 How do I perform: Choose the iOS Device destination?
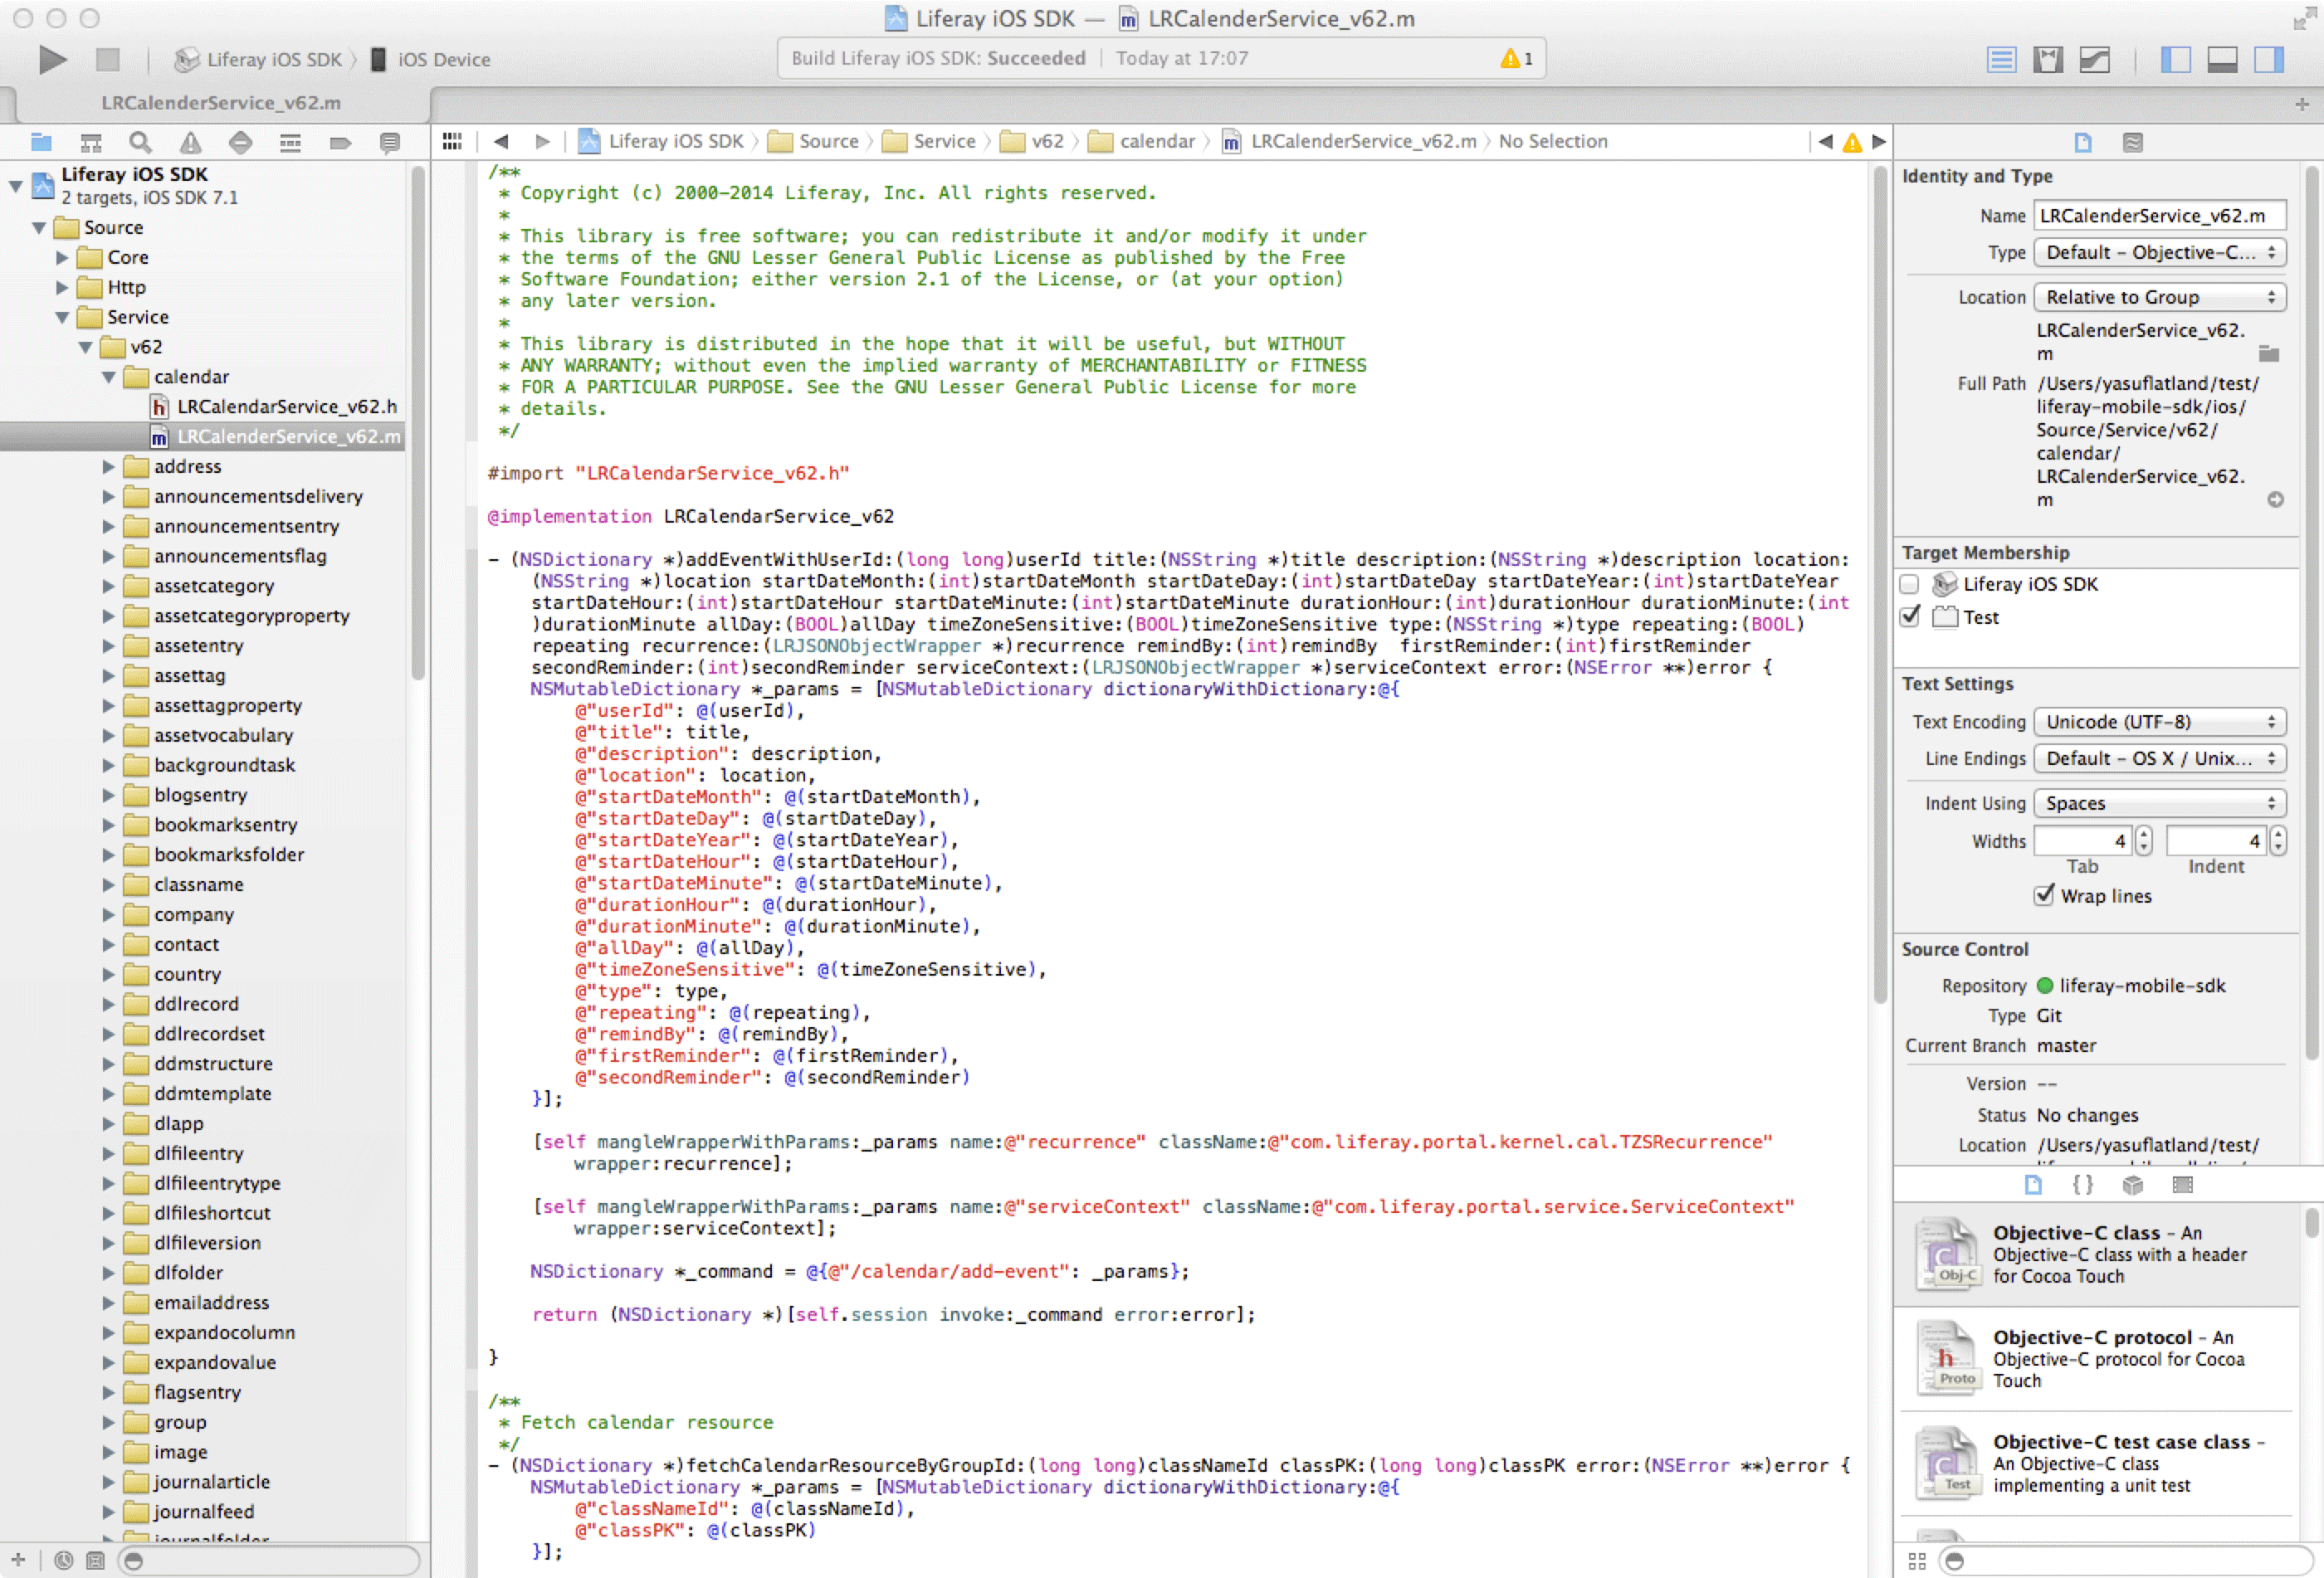430,60
